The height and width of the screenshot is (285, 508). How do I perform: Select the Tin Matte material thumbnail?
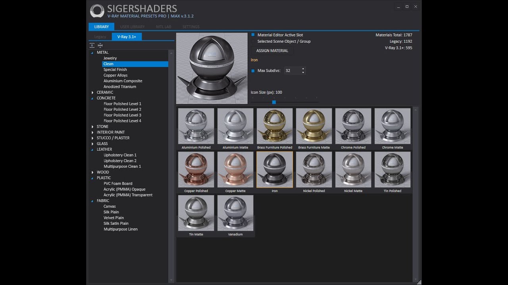coord(196,213)
